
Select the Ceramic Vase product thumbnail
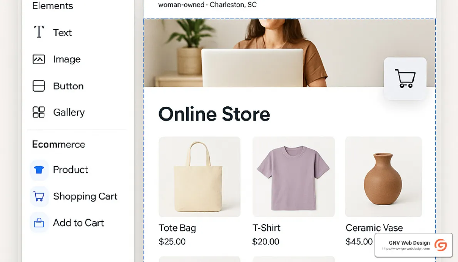(x=383, y=176)
